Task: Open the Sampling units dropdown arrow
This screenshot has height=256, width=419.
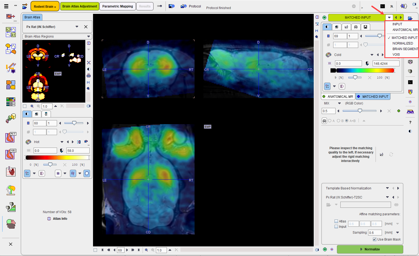Action: [397, 233]
